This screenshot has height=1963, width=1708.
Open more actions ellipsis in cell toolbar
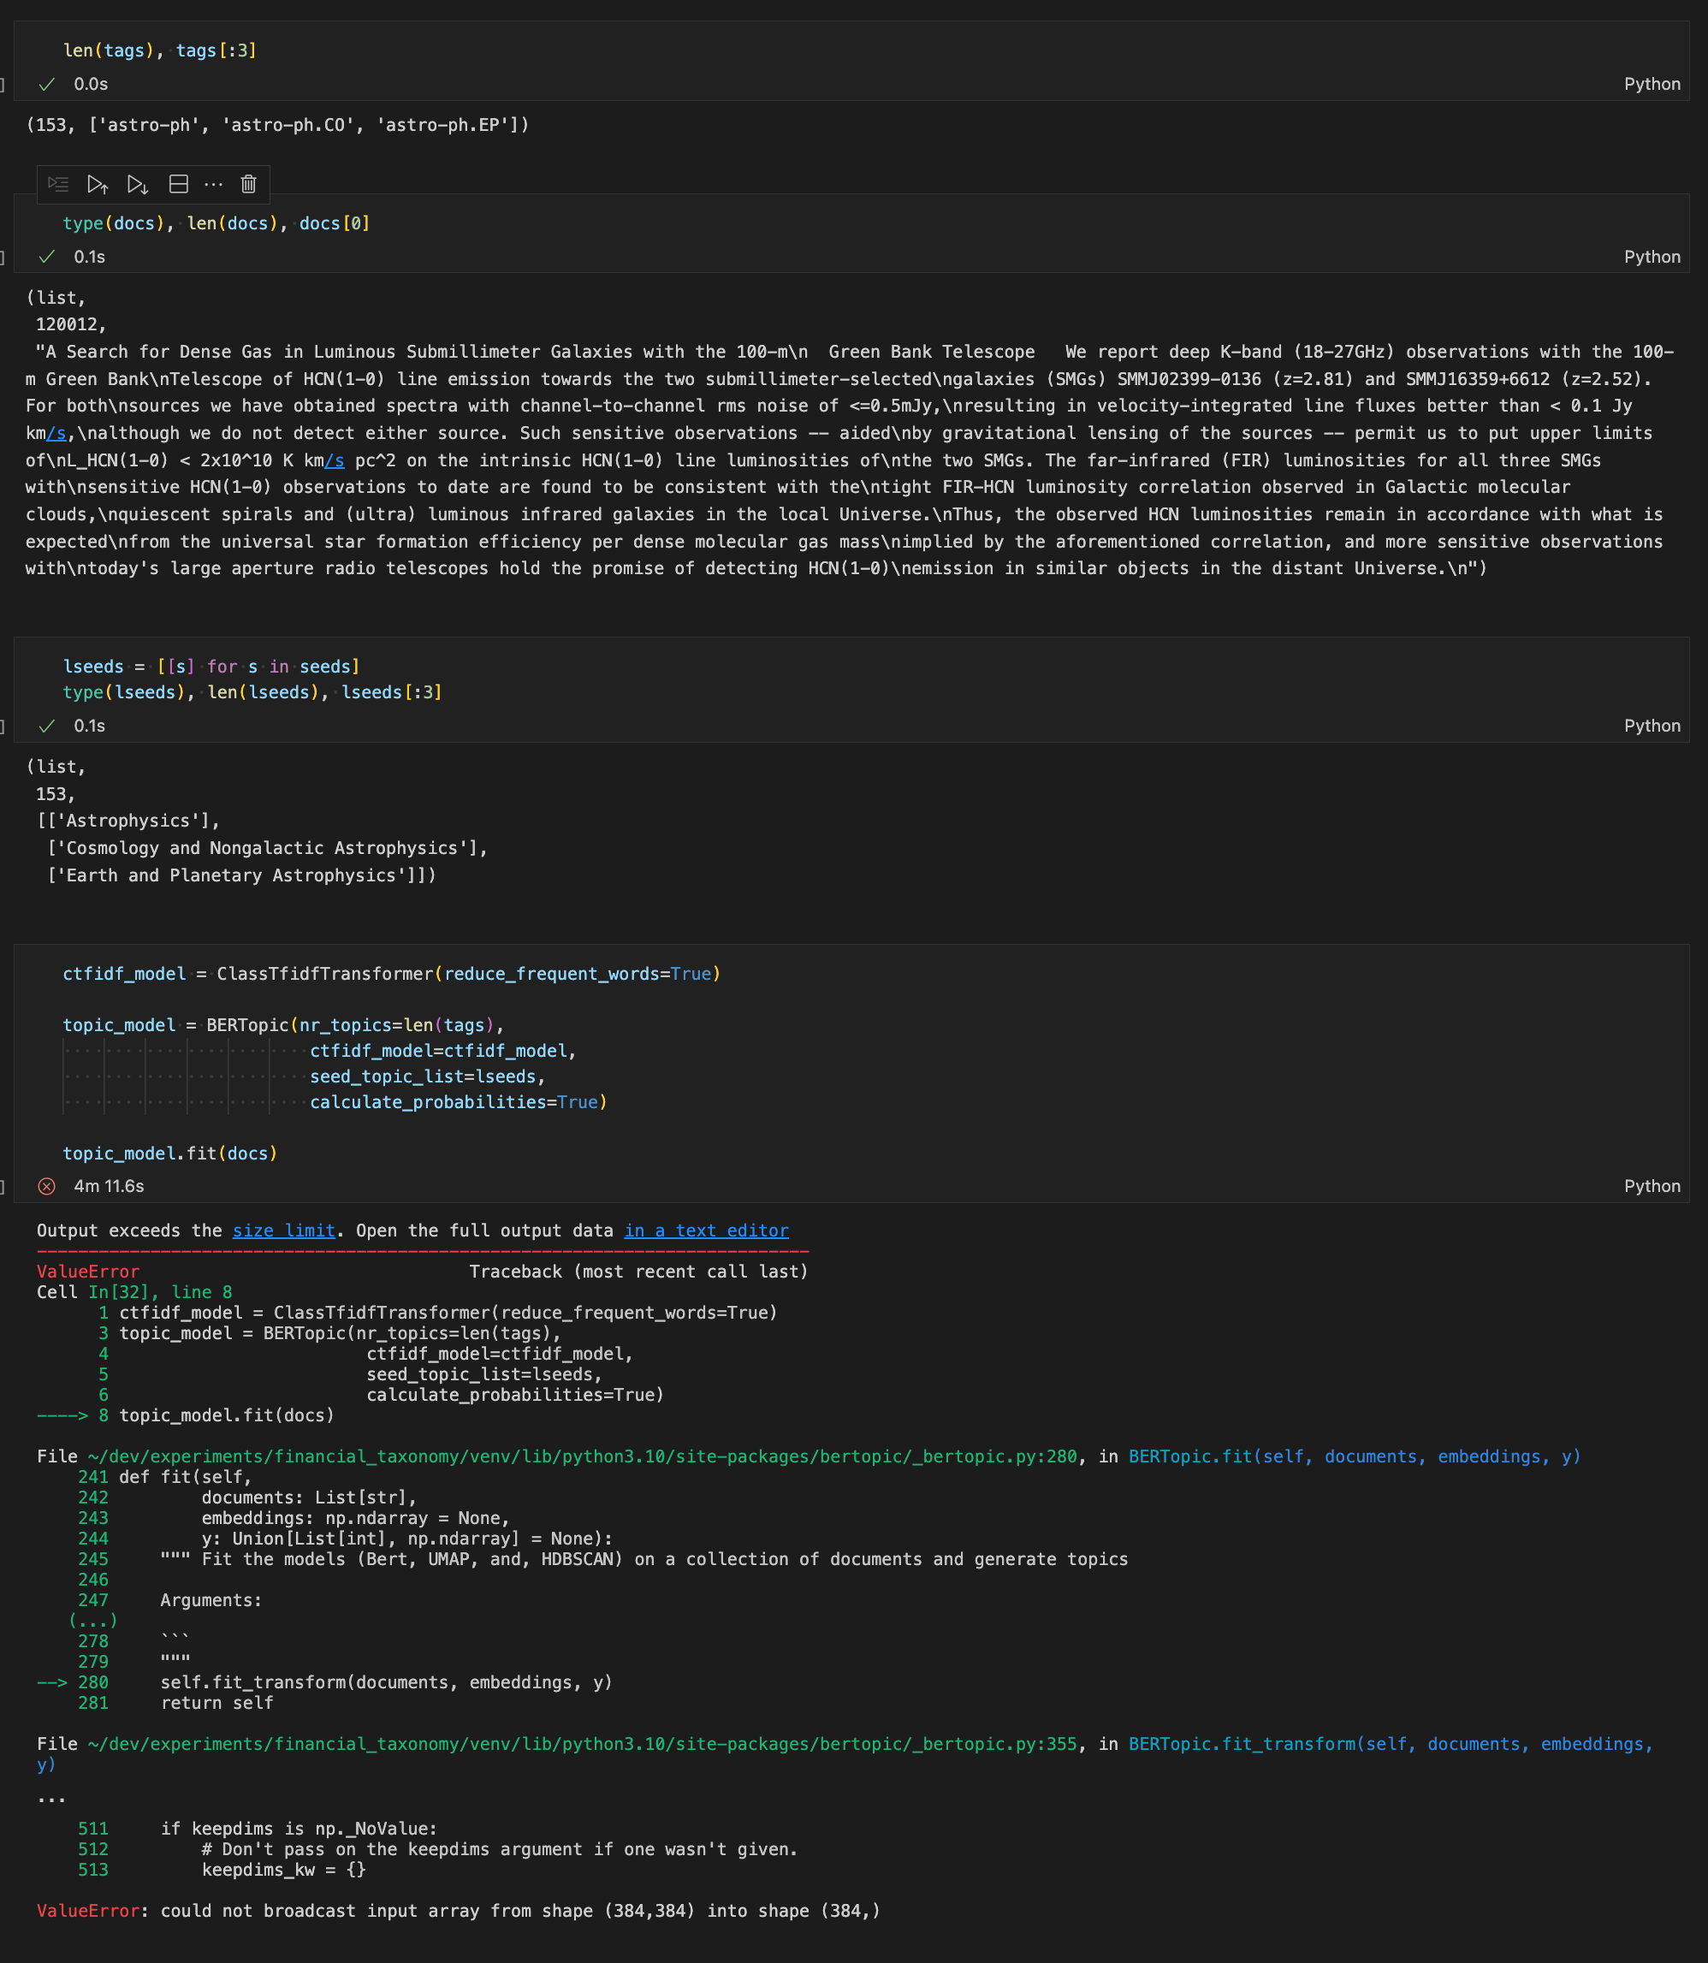(214, 184)
